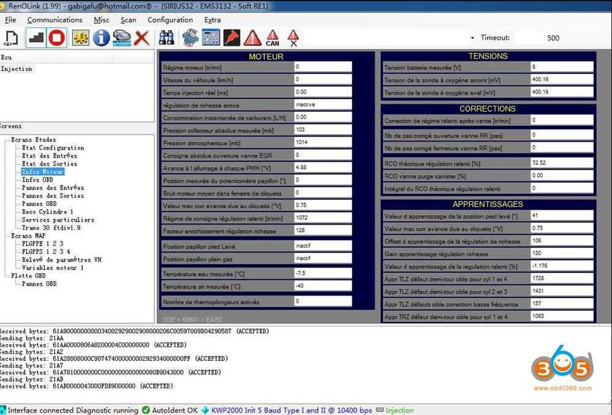This screenshot has height=415, width=612.
Task: Collapse the Ecrans Etudes tree node
Action: coord(7,139)
